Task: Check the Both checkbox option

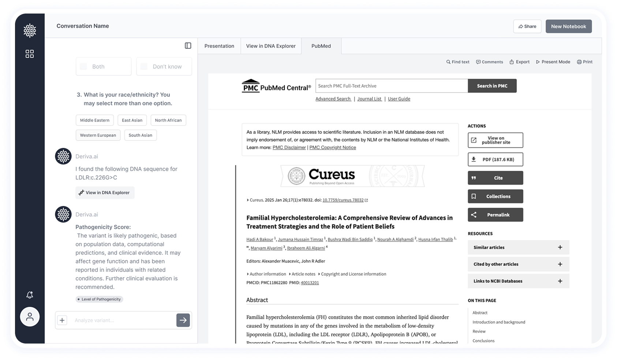Action: click(83, 67)
